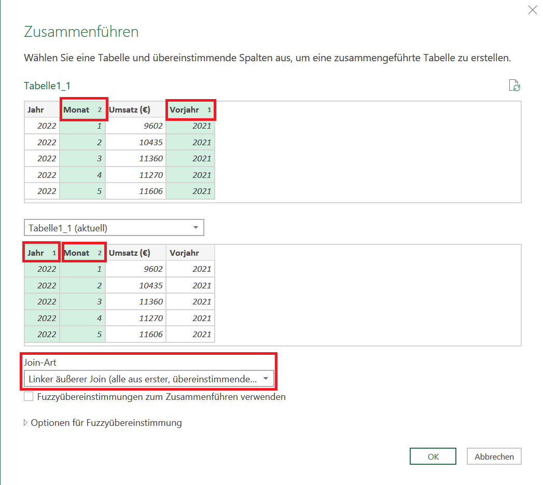Open the Tabelle1_1 (aktuell) table dropdown

coord(114,228)
